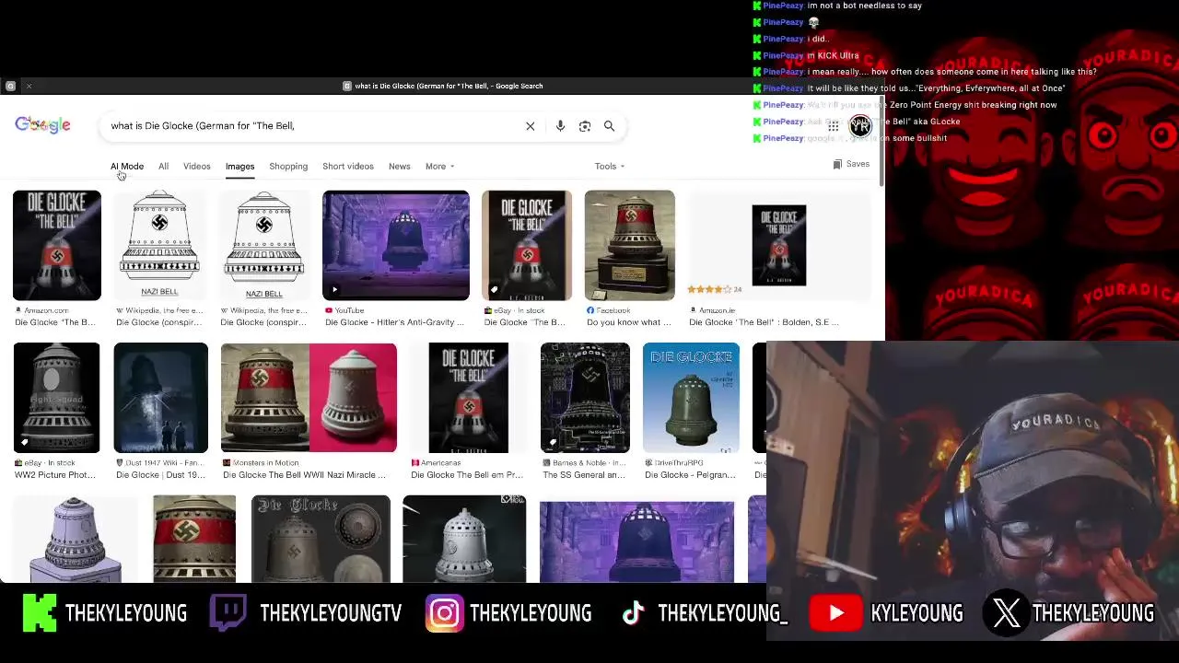Switch to the Shopping tab
This screenshot has height=663, width=1179.
288,166
